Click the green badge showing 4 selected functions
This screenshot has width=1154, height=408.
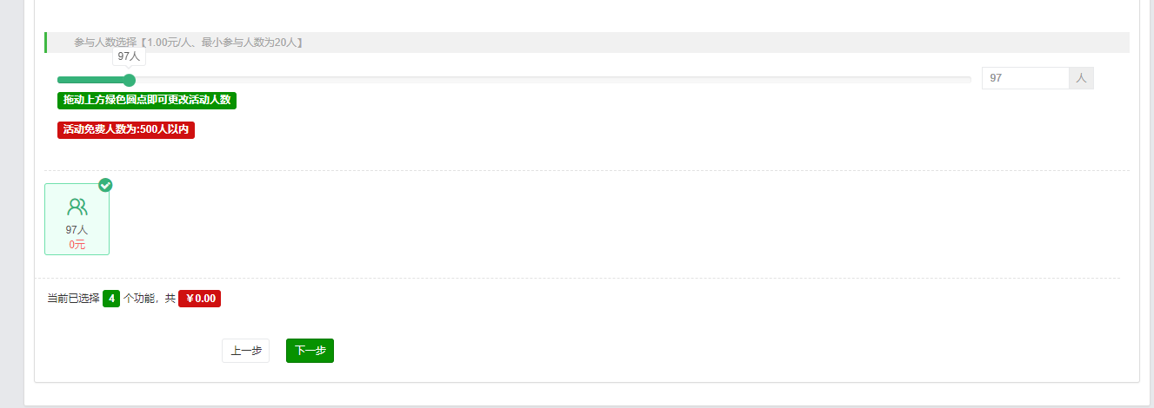111,299
